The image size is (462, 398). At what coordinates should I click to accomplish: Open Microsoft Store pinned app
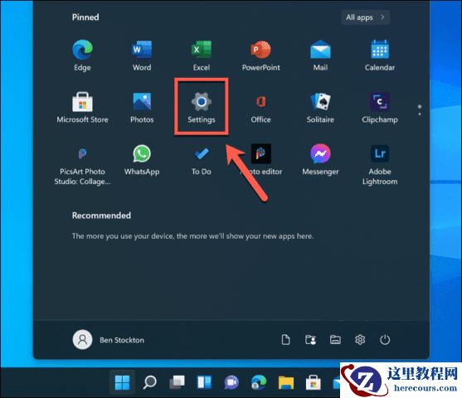pyautogui.click(x=82, y=108)
